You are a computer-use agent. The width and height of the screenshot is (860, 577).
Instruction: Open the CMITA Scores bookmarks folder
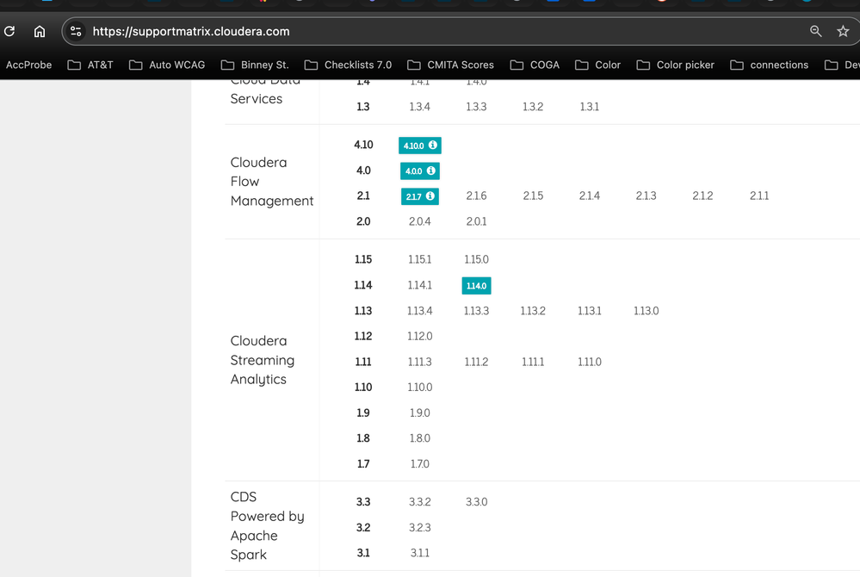coord(450,65)
